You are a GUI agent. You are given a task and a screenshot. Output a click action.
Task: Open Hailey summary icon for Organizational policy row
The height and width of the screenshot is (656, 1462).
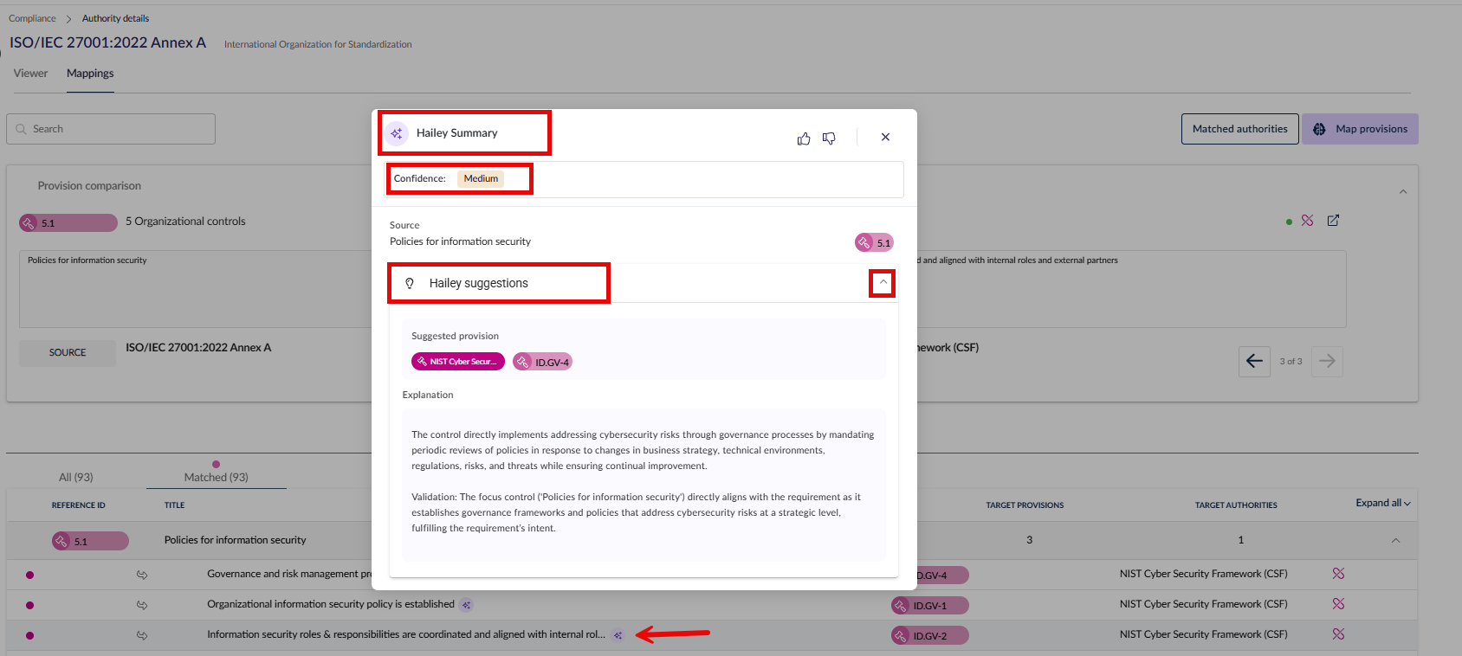pos(466,605)
